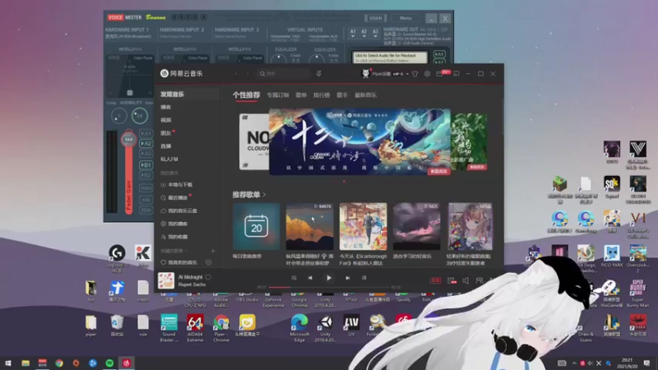The height and width of the screenshot is (370, 658).
Task: Expand the user account dropdown arrow in NetEase
Action: coord(407,74)
